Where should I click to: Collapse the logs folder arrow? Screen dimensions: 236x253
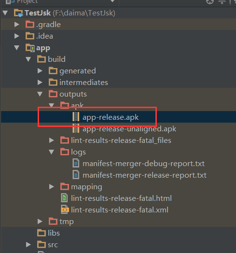[x=52, y=152]
